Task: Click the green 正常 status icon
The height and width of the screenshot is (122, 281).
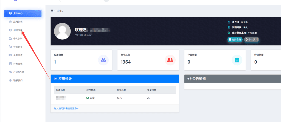Action: (88, 98)
